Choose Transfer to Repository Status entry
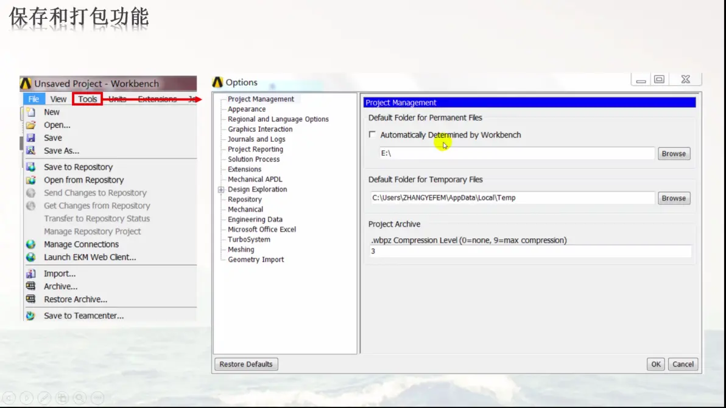The image size is (726, 408). coord(97,218)
